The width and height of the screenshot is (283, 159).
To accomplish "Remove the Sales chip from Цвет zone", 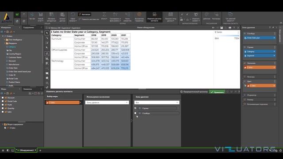I will click(274, 86).
